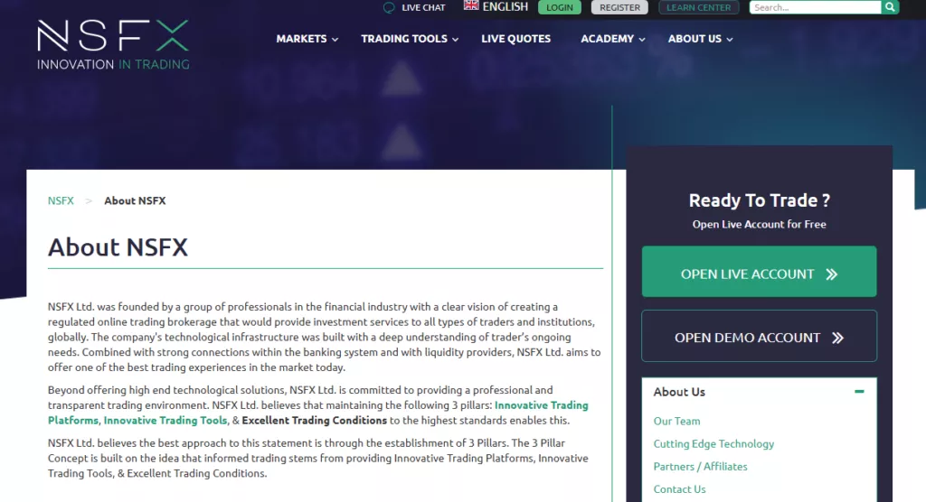Focus the Search input field
The height and width of the screenshot is (502, 926).
pos(815,7)
